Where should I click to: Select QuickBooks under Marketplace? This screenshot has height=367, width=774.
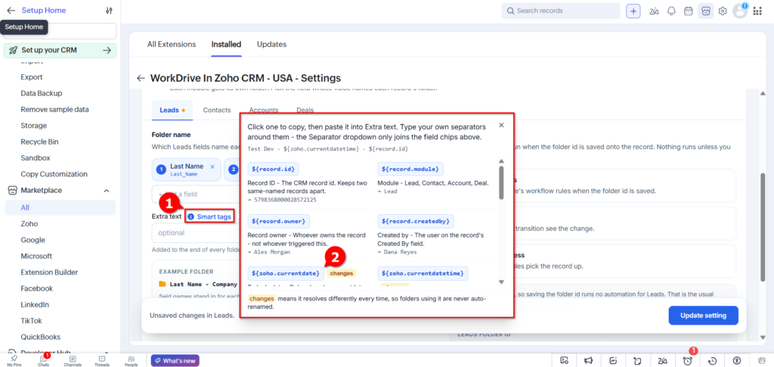point(41,337)
